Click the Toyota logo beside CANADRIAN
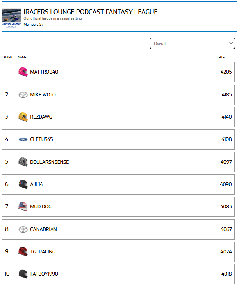 [23, 229]
